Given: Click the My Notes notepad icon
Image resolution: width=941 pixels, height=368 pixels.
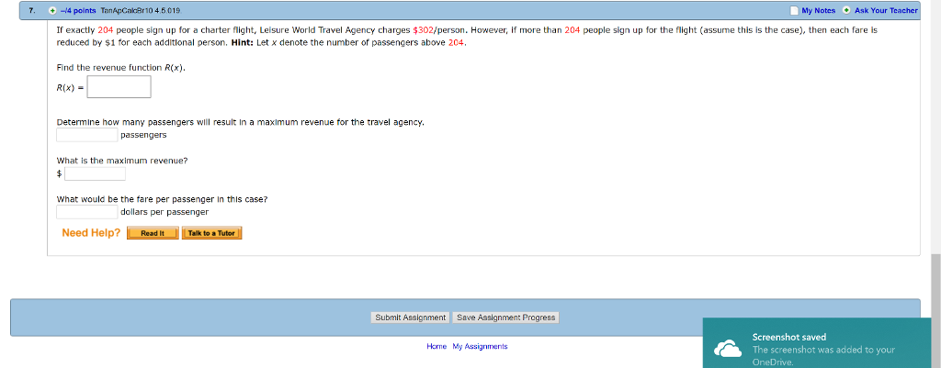Looking at the screenshot, I should coord(794,10).
